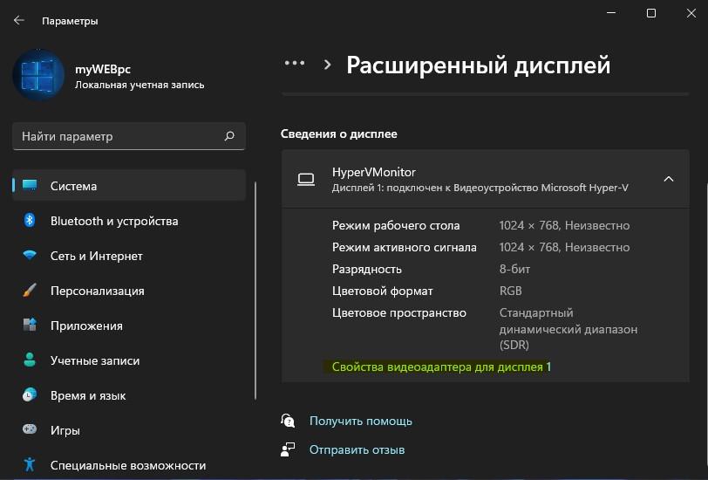Viewport: 708px width, 480px height.
Task: Click the clock globe Время и язык icon
Action: pyautogui.click(x=30, y=394)
